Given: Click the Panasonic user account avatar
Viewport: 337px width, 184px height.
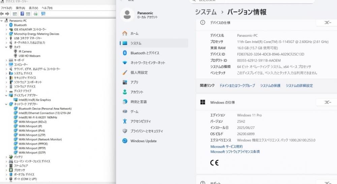Looking at the screenshot, I should (127, 14).
